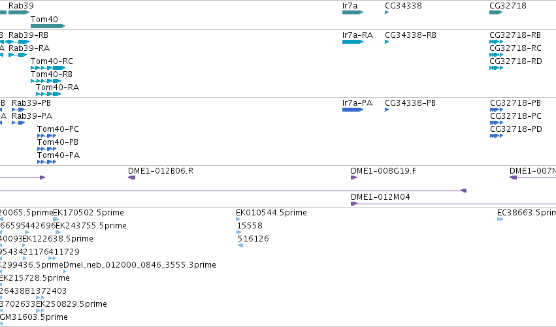The image size is (556, 327).
Task: Select the EC38663.5prime EST feature
Action: point(500,219)
